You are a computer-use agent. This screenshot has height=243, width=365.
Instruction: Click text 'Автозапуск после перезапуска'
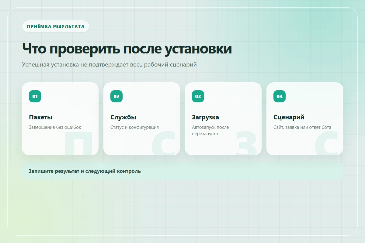pos(210,131)
